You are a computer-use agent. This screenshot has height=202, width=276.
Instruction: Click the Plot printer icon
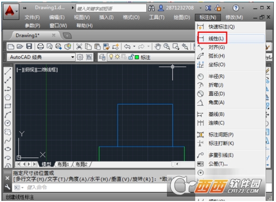pos(40,47)
